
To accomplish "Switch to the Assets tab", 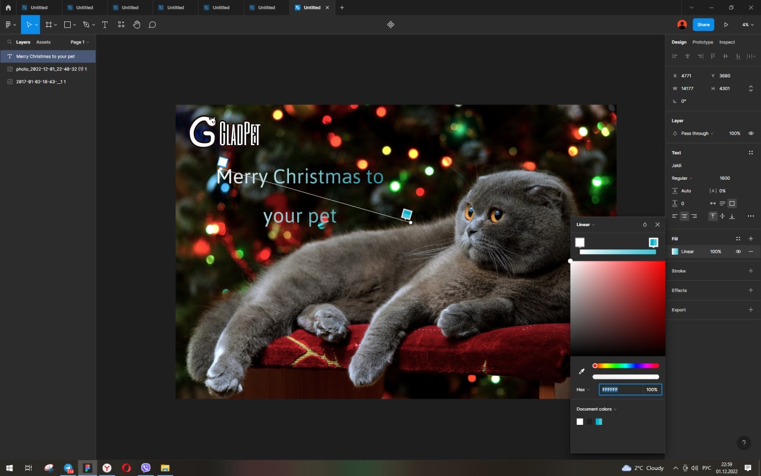I will point(43,42).
